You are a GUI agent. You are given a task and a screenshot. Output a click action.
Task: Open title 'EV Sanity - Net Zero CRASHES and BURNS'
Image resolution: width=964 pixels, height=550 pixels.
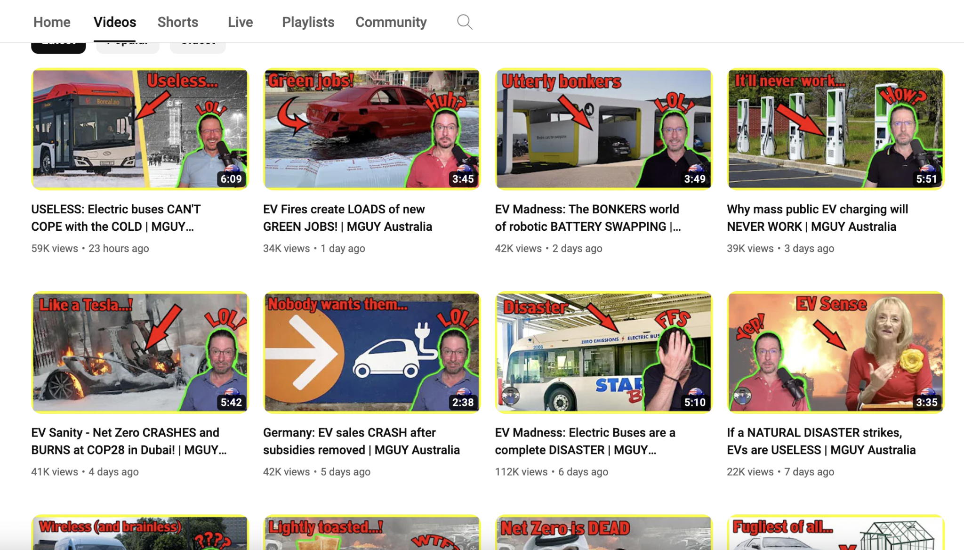(x=129, y=441)
